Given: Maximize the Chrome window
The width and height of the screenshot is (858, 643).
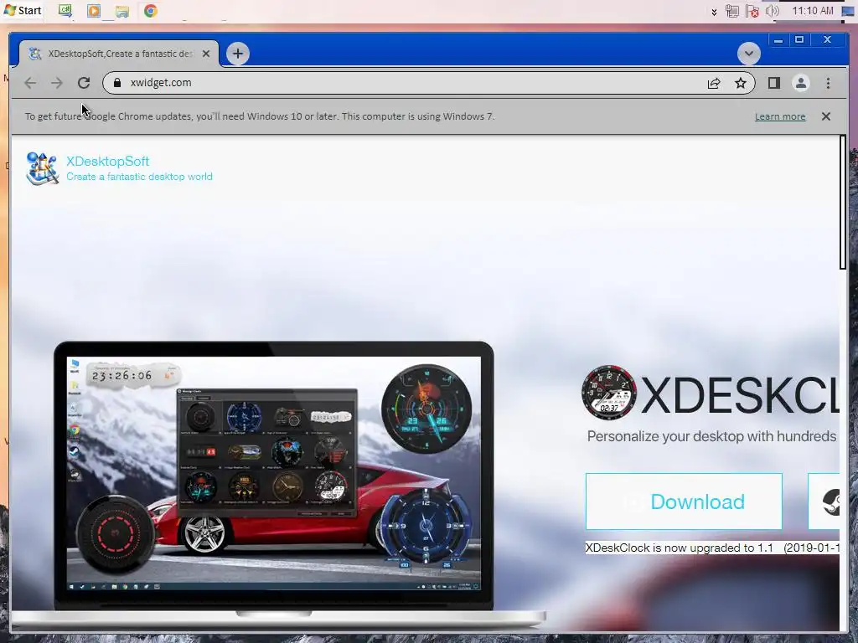Looking at the screenshot, I should [x=799, y=40].
